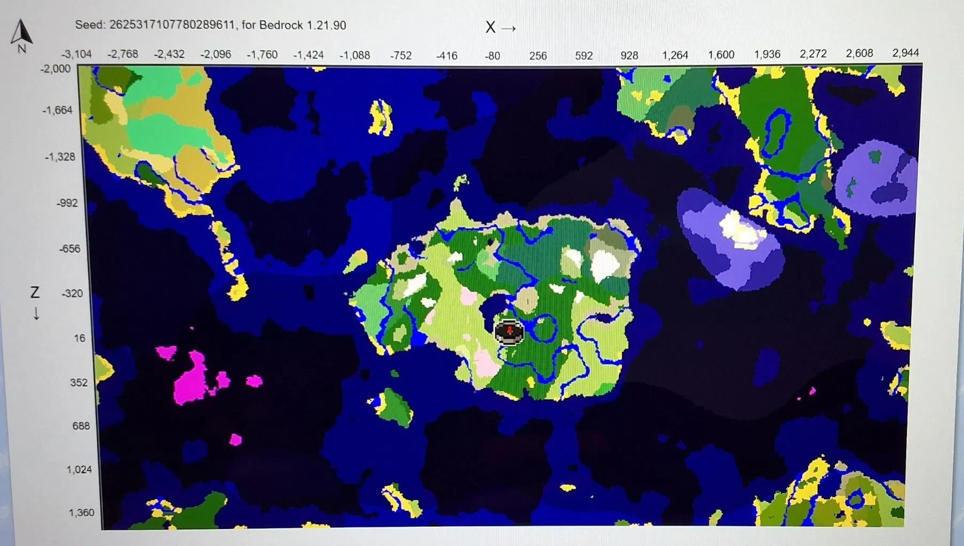The width and height of the screenshot is (964, 546).
Task: Click the Z axis arrow label
Action: (x=35, y=301)
